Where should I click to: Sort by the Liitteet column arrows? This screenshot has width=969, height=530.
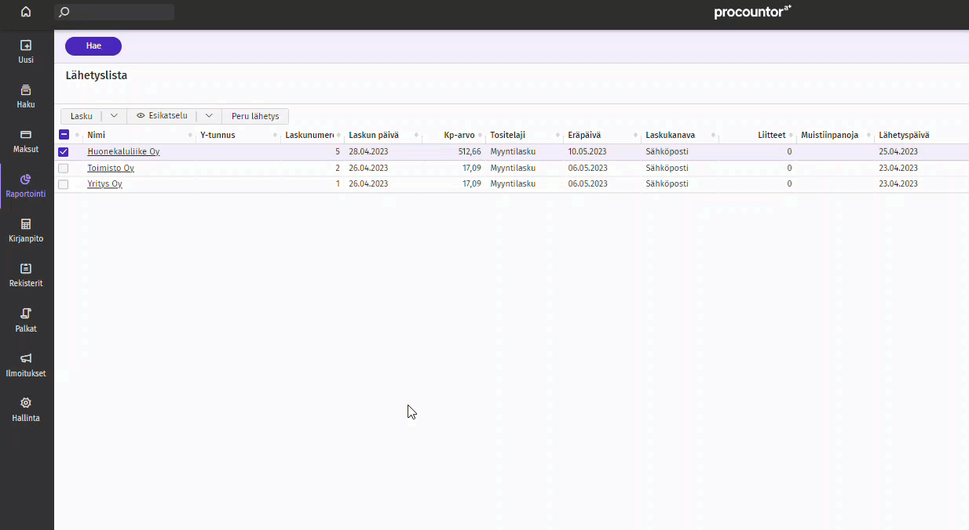tap(792, 136)
